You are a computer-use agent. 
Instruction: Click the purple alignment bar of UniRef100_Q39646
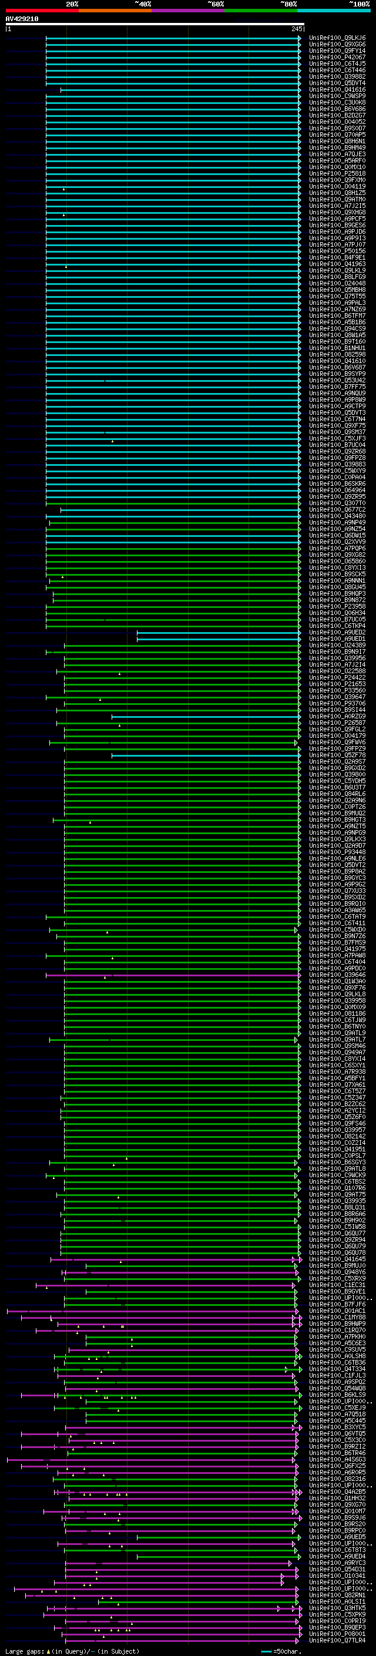[x=173, y=975]
